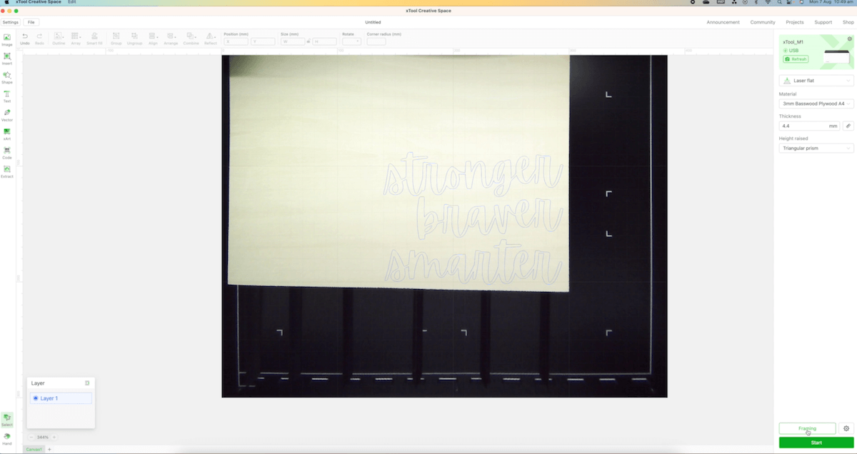Open the Community link
The image size is (857, 454).
tap(763, 22)
